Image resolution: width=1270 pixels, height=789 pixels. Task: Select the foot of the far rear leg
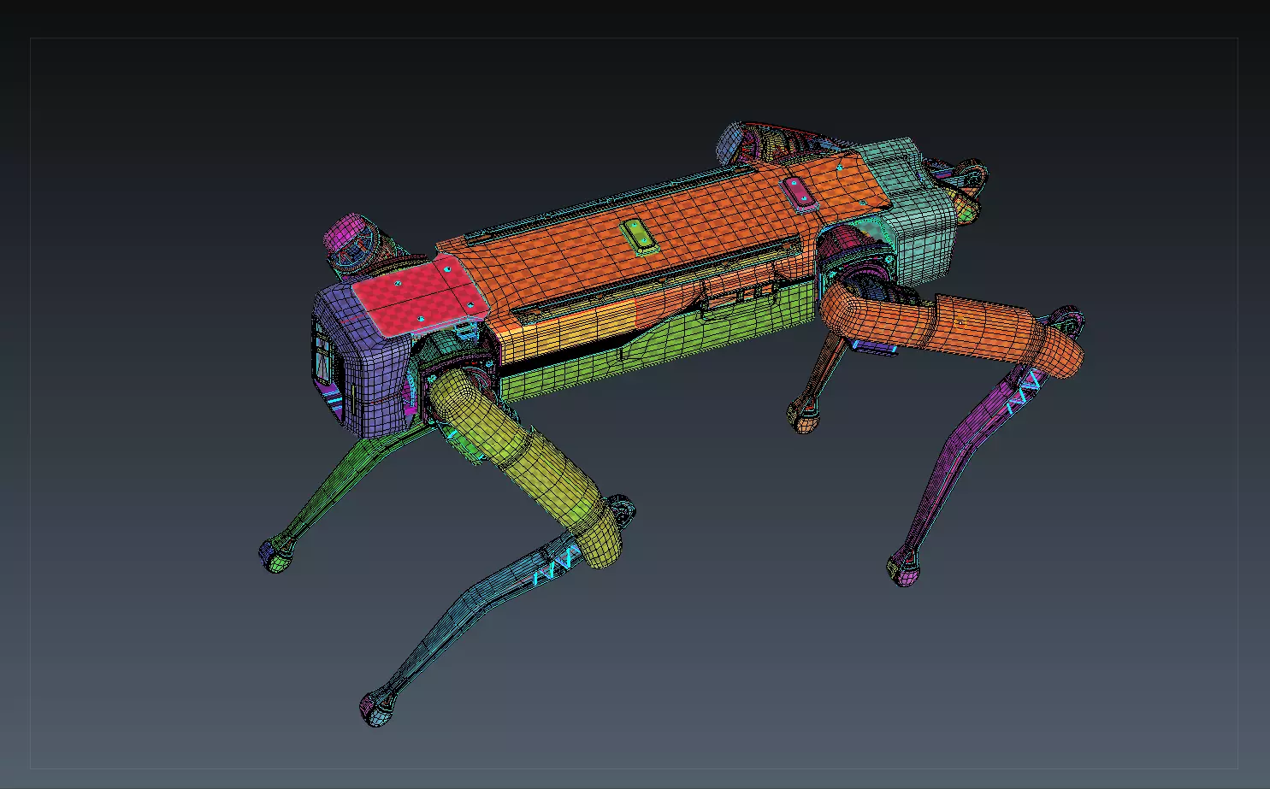click(803, 416)
